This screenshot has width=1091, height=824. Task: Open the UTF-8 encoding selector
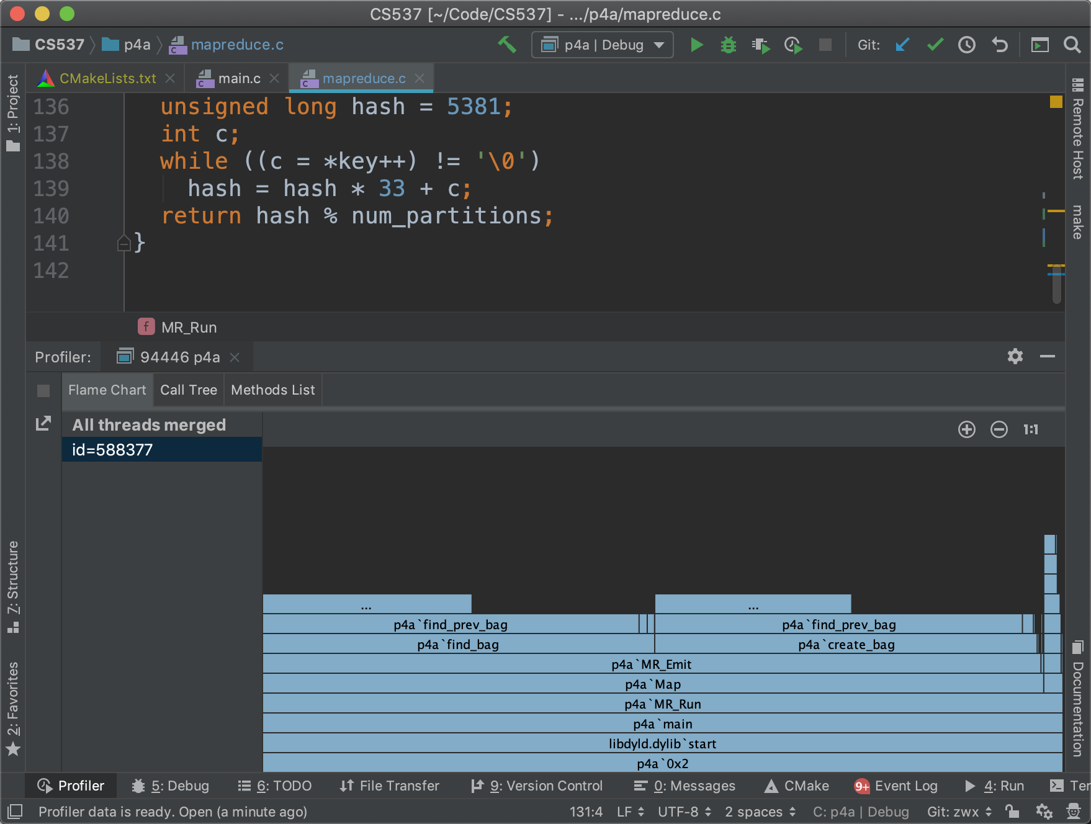pos(684,812)
